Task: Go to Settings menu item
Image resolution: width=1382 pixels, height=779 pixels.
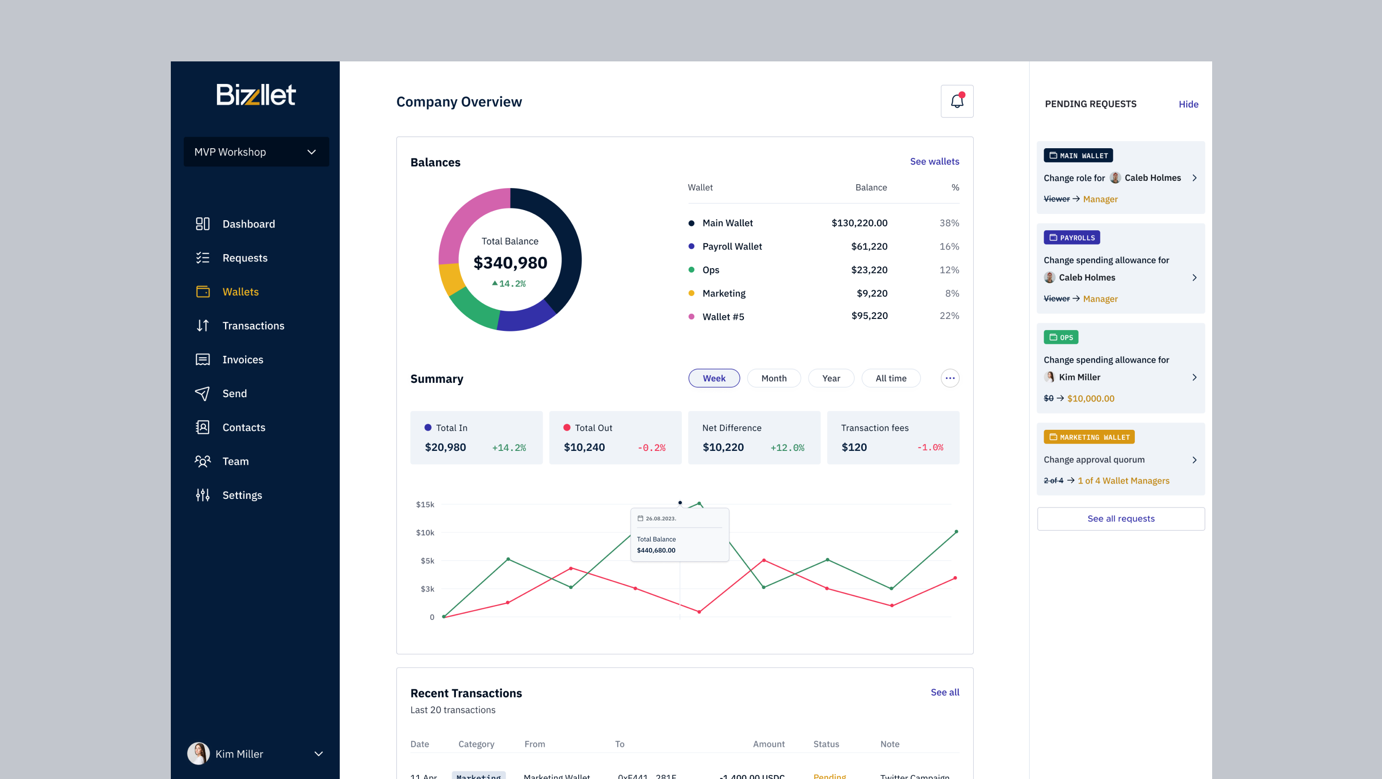Action: pos(242,495)
